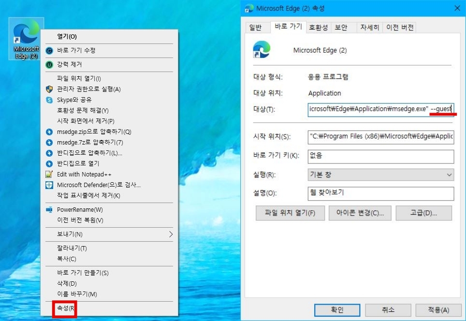Click the Skype icon in context menu

coord(49,100)
